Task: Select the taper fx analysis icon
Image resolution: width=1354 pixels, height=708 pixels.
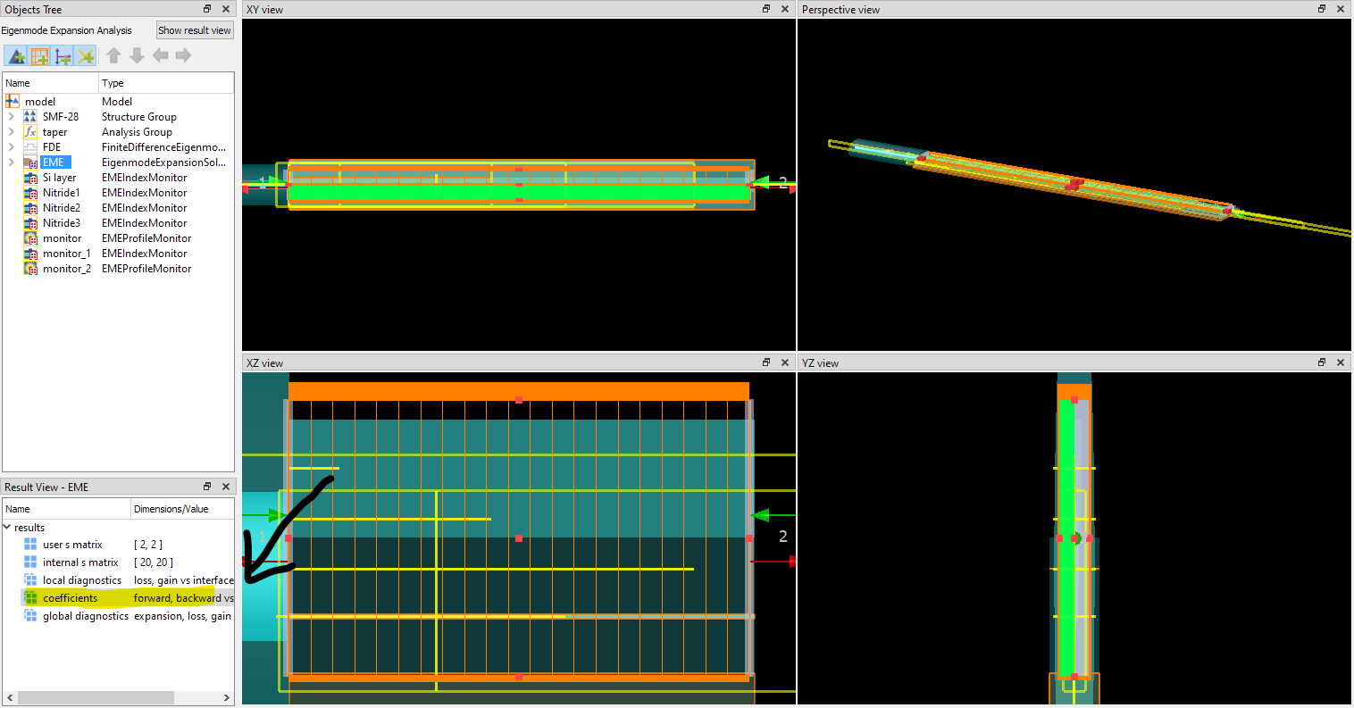Action: 30,132
